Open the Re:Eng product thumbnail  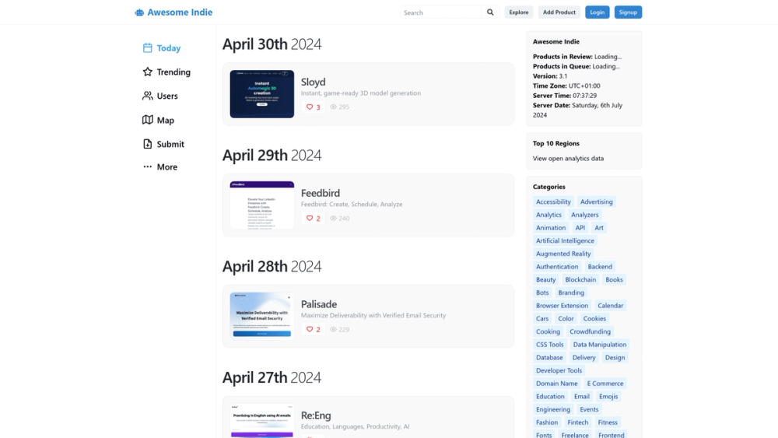(261, 421)
